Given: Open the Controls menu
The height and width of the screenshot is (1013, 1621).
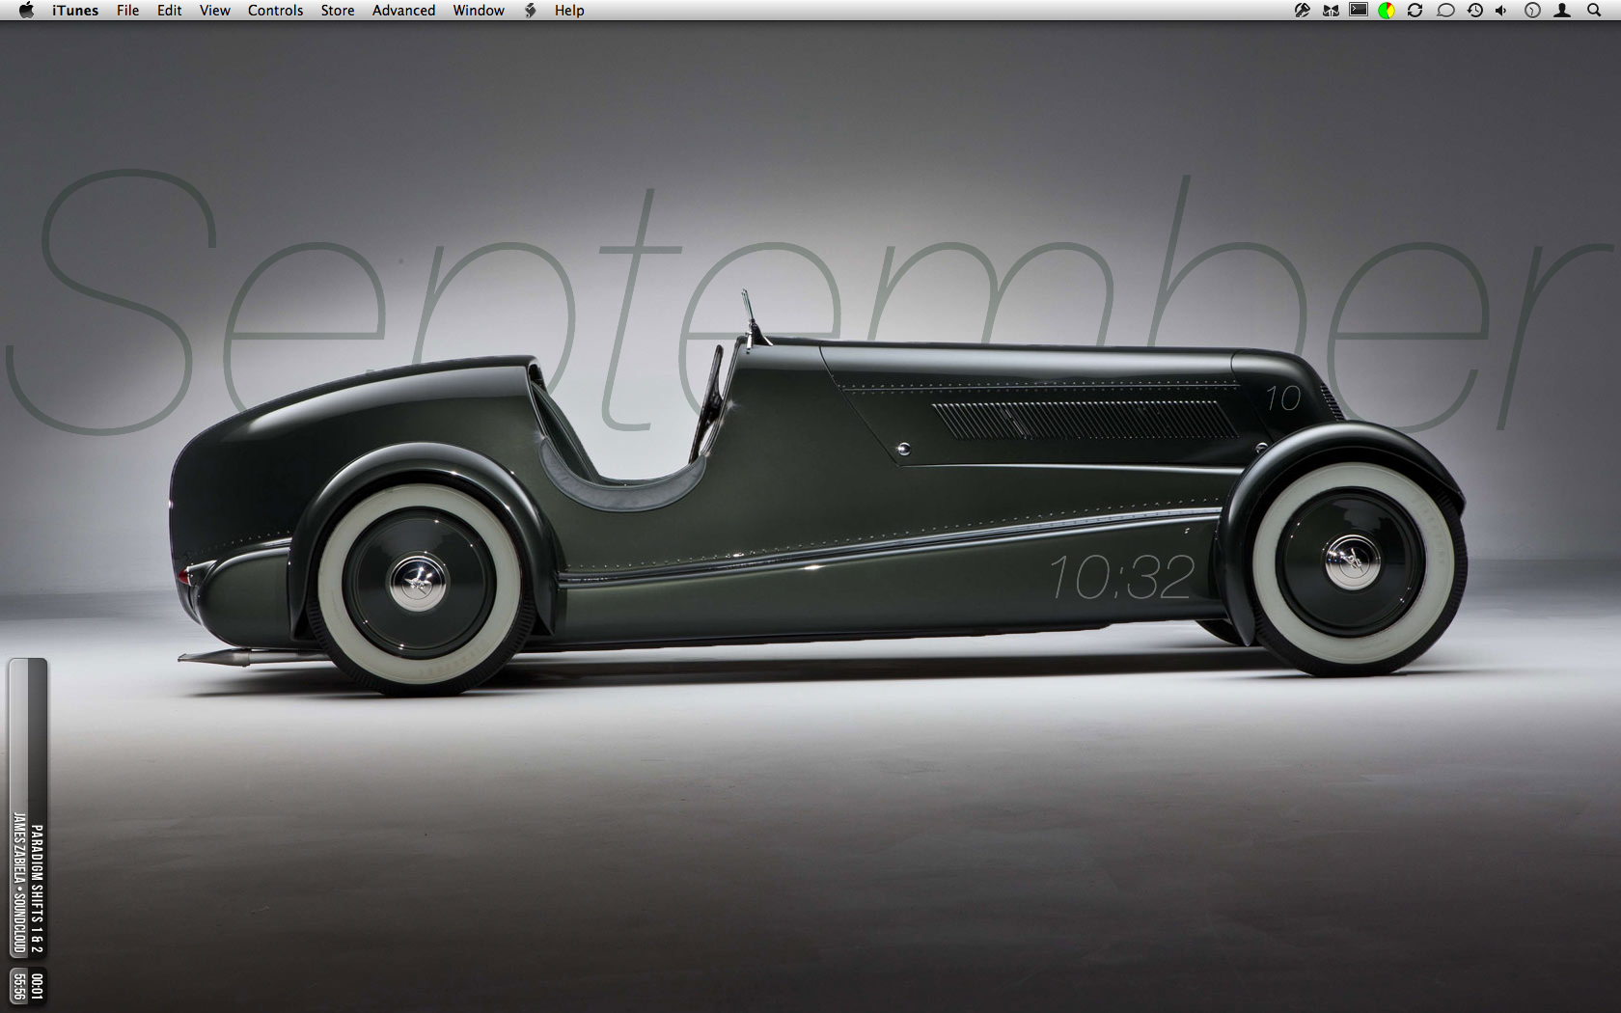Looking at the screenshot, I should coord(275,11).
